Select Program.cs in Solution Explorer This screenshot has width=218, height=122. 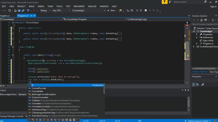pos(208,44)
